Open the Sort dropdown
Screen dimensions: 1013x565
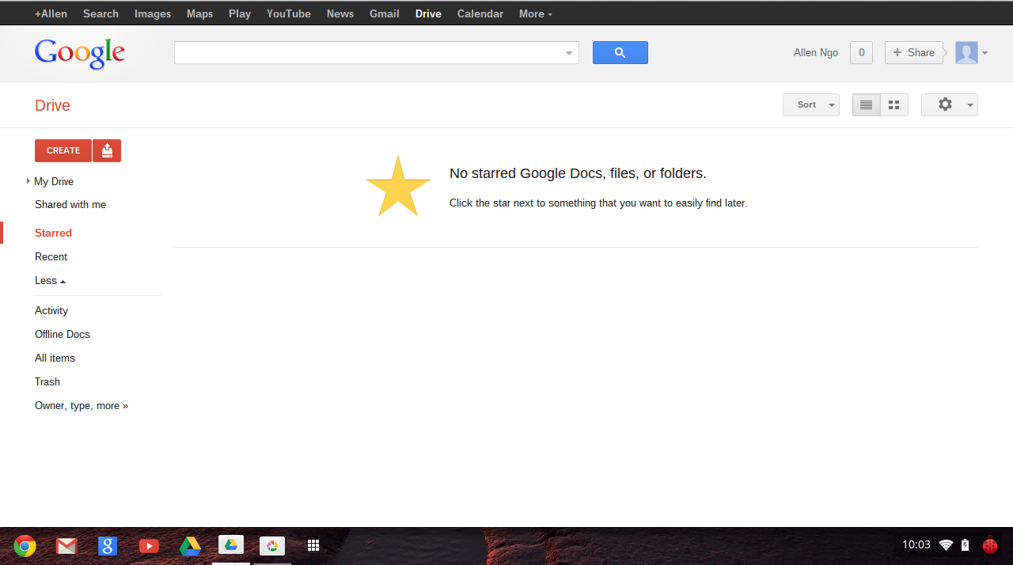tap(811, 105)
